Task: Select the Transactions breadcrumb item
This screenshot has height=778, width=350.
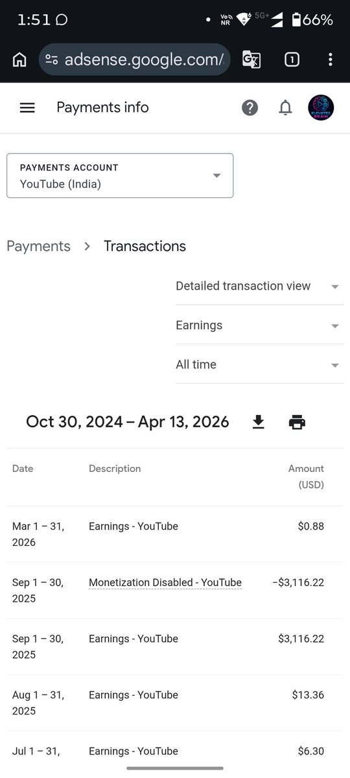Action: click(x=145, y=246)
